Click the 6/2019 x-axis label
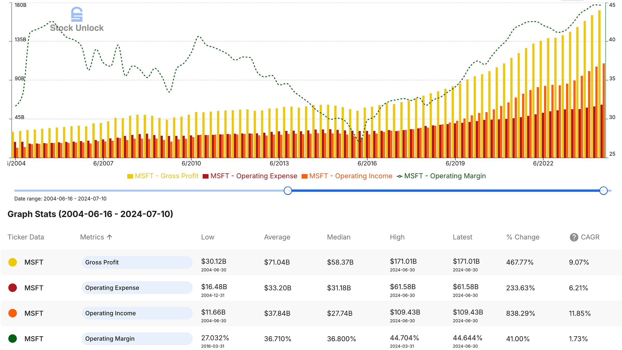Image resolution: width=622 pixels, height=350 pixels. tap(455, 163)
